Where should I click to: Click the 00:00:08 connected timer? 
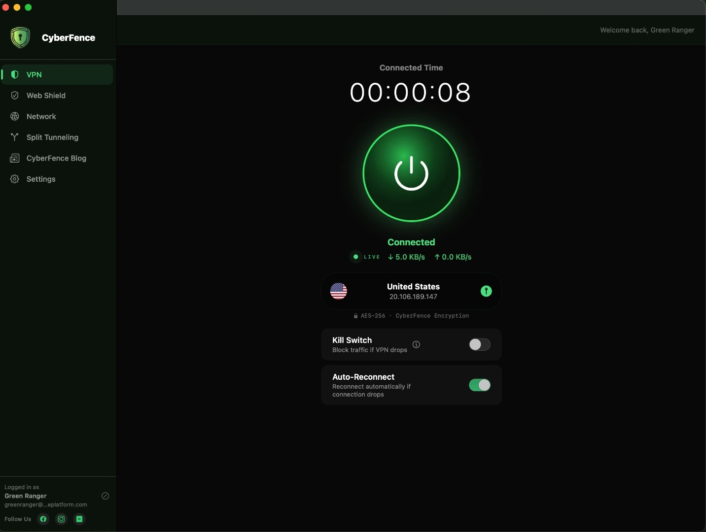point(410,92)
